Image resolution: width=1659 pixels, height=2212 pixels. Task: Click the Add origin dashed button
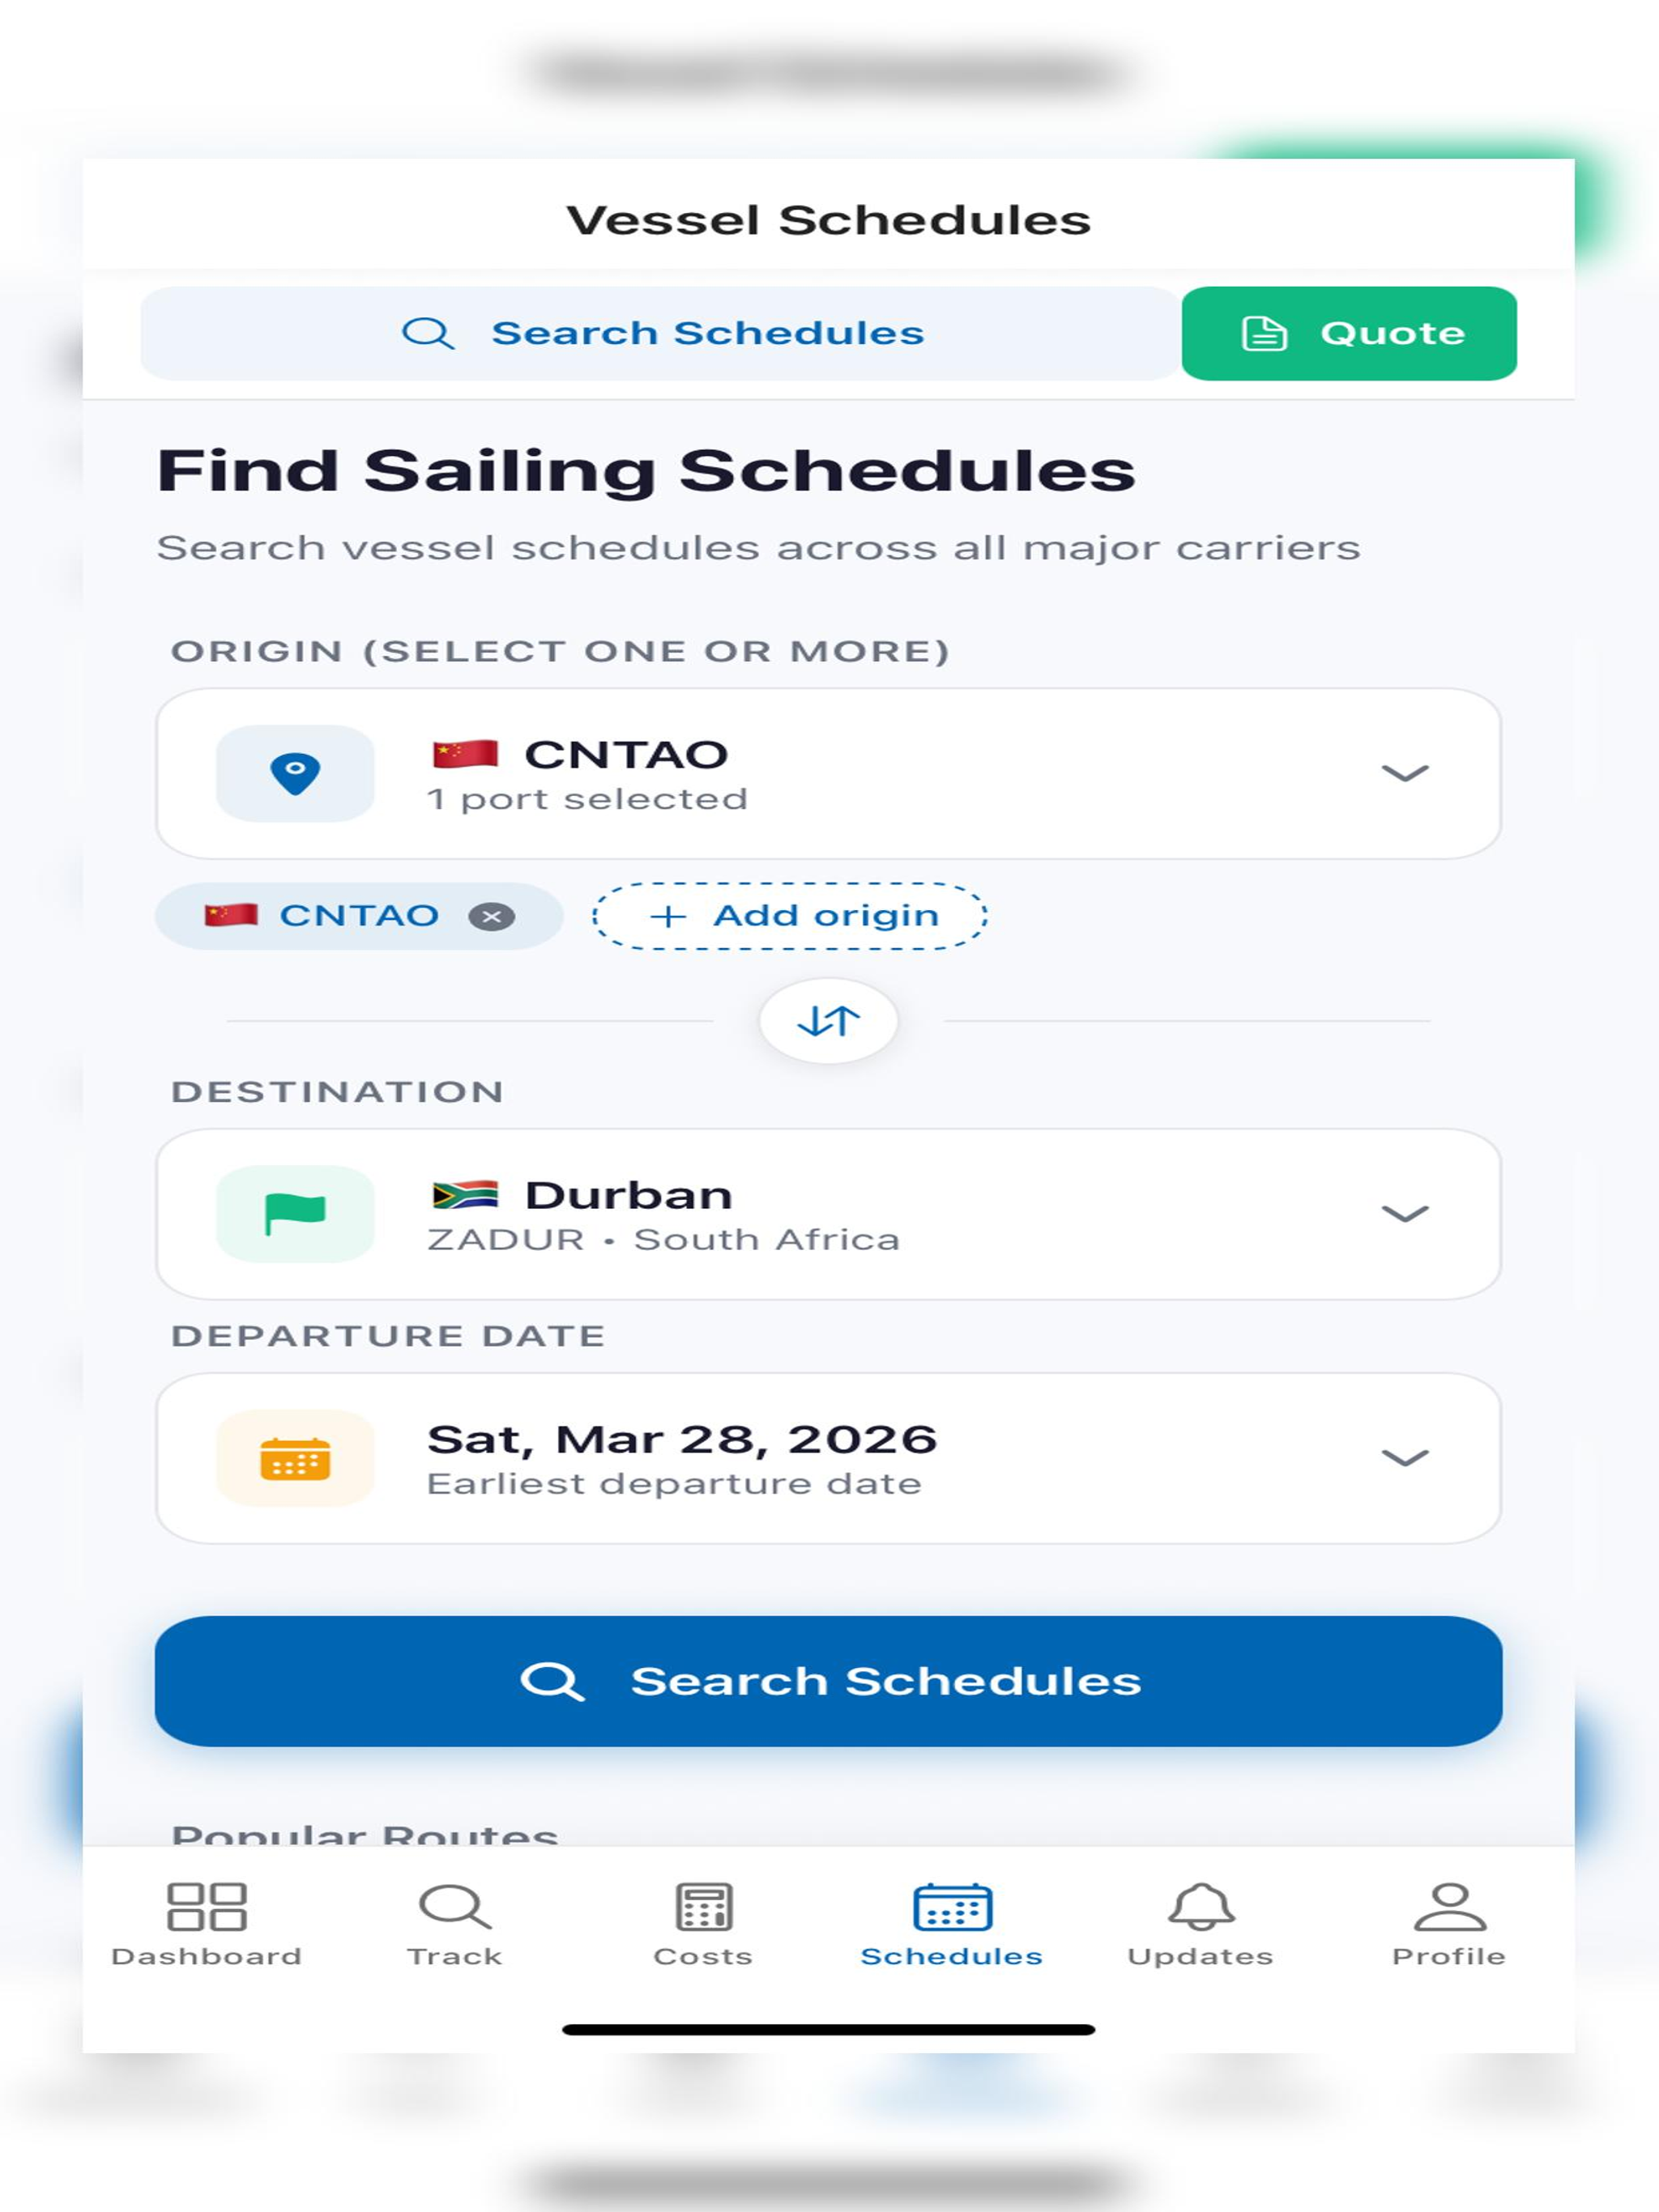pos(791,916)
